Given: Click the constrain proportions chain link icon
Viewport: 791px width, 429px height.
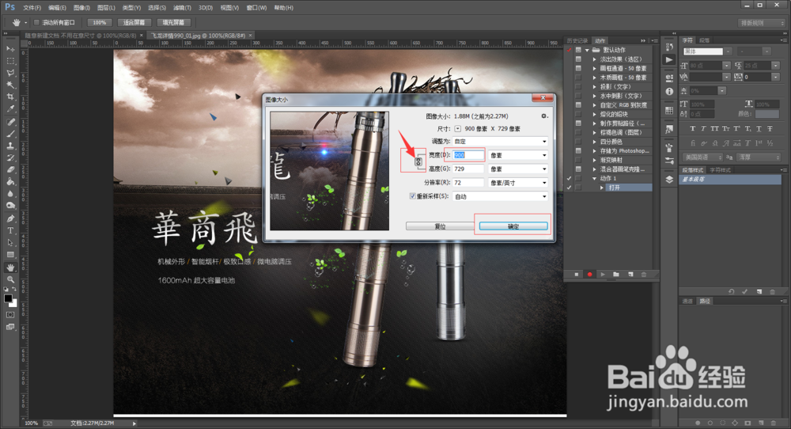Looking at the screenshot, I should (418, 161).
